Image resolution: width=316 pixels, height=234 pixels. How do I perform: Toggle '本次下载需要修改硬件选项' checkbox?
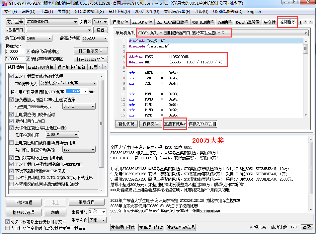click(12, 76)
